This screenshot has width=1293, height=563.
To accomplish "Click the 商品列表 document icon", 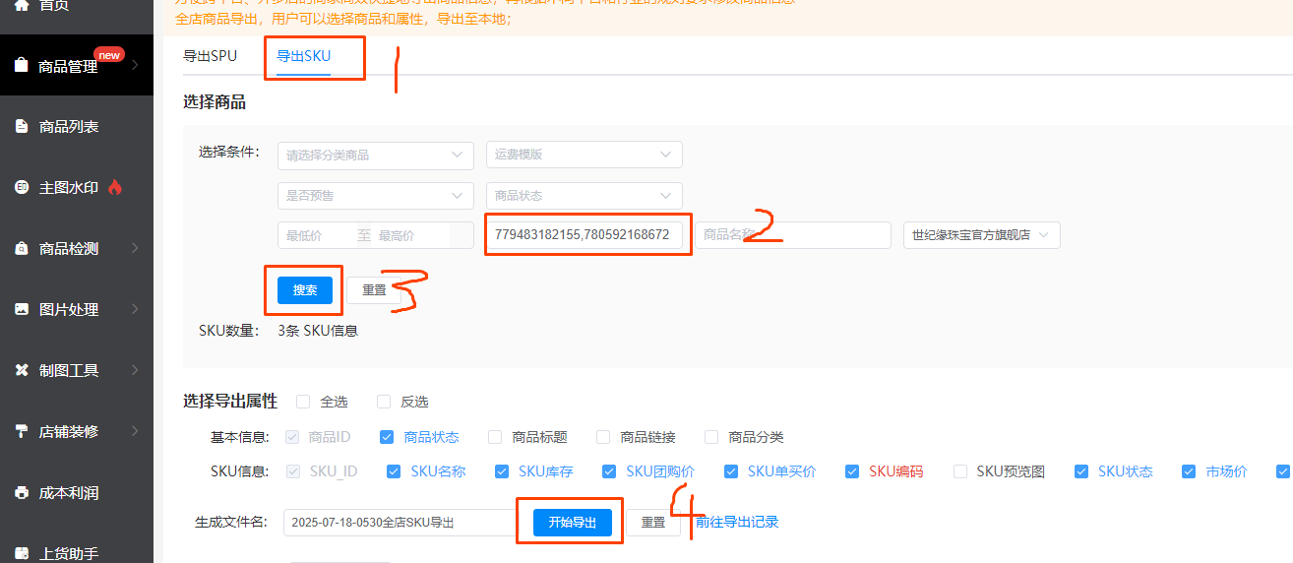I will tap(22, 127).
